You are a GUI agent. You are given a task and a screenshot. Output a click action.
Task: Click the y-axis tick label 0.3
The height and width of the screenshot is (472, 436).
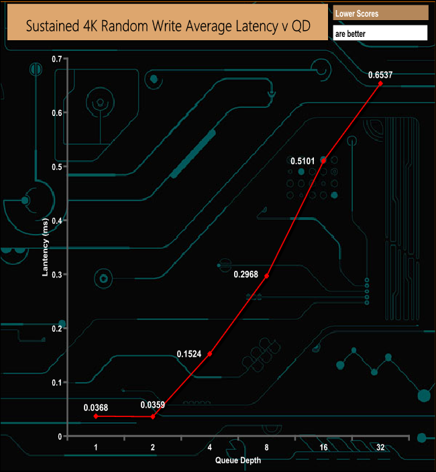click(x=56, y=274)
